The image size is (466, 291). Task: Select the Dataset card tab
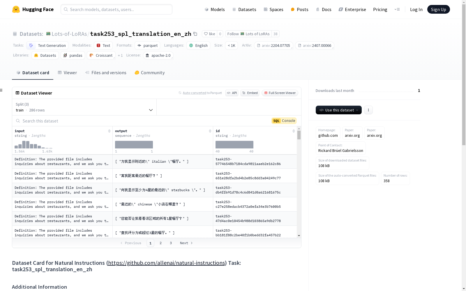pyautogui.click(x=33, y=73)
